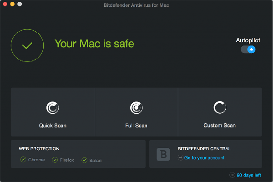
Task: Click the Custom Scan icon
Action: pos(220,107)
